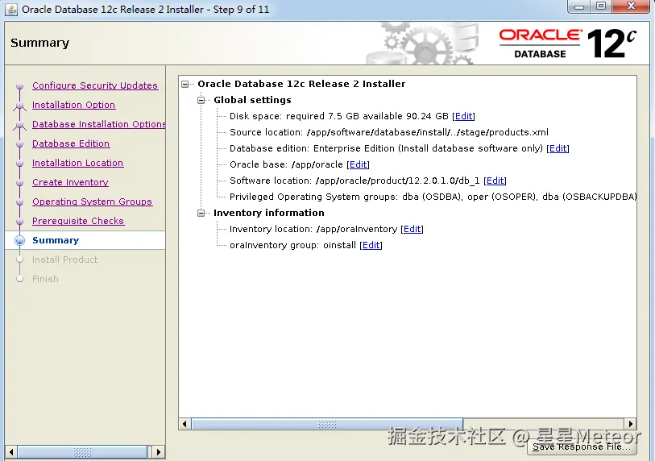
Task: Return to the Prerequisite Checks step
Action: point(78,221)
